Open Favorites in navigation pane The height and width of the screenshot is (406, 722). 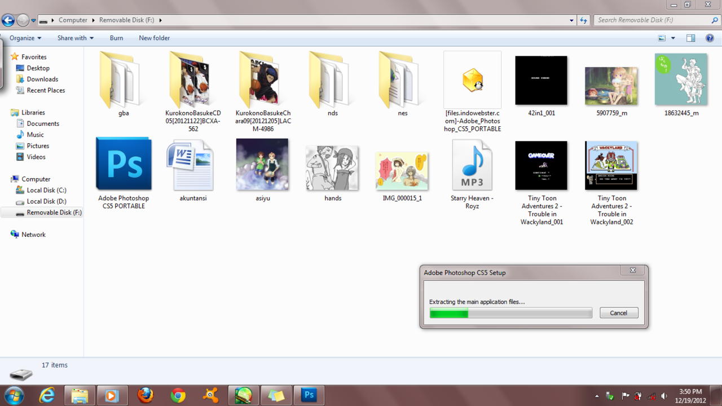(34, 57)
